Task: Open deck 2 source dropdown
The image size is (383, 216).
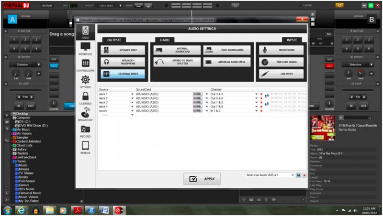Action: [132, 98]
